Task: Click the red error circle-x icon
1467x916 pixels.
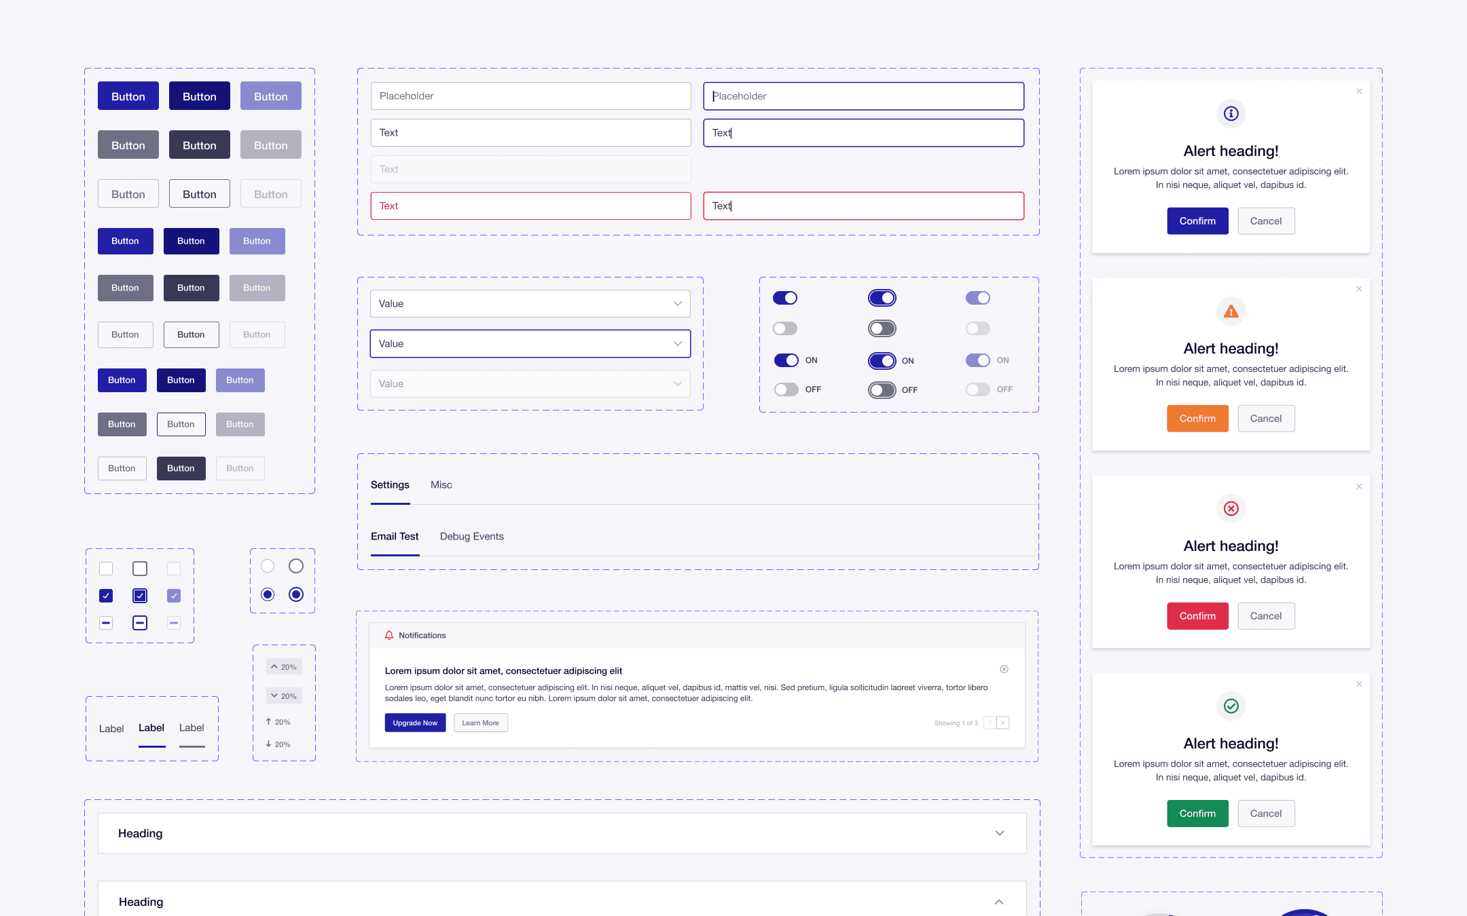Action: click(x=1231, y=508)
